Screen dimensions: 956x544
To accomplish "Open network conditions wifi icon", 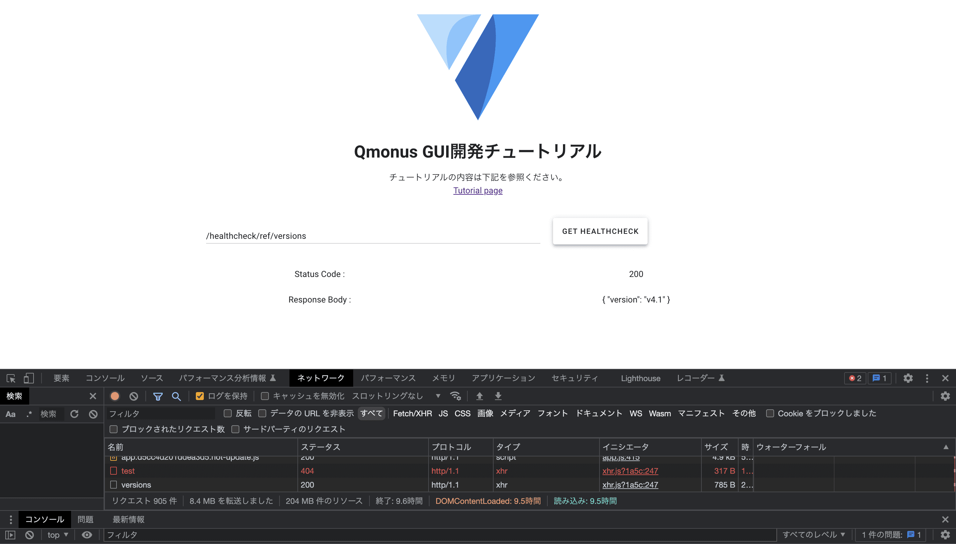I will (455, 396).
